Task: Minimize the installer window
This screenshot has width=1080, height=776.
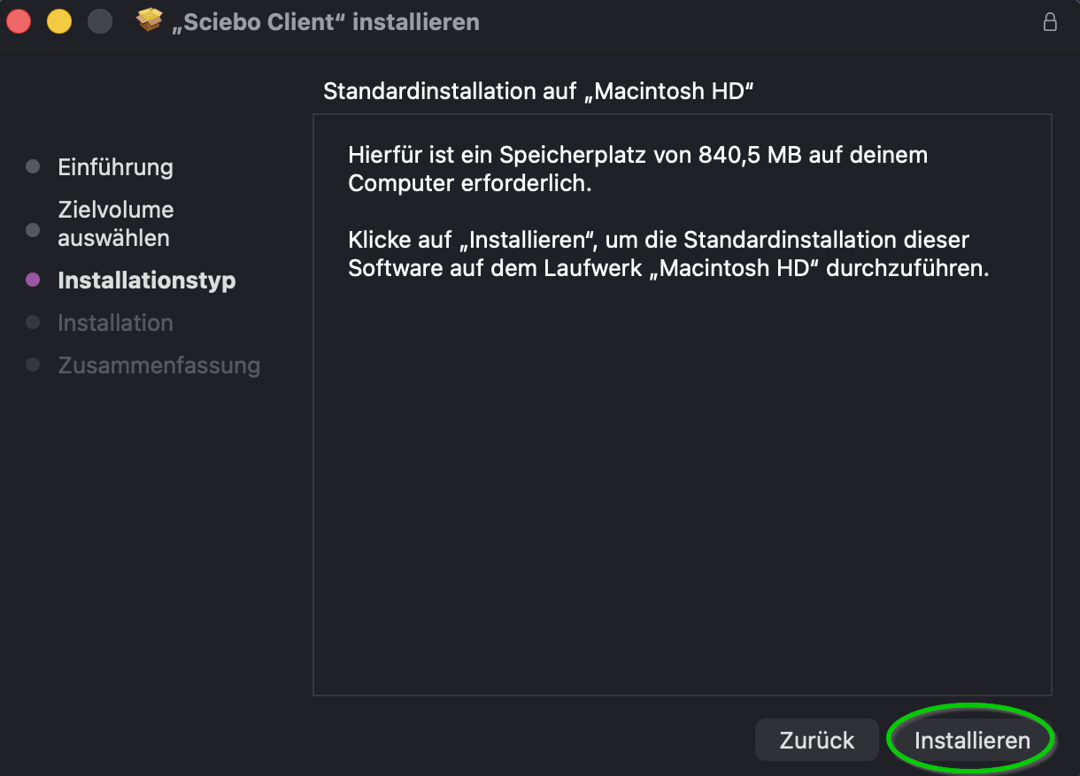Action: 59,20
